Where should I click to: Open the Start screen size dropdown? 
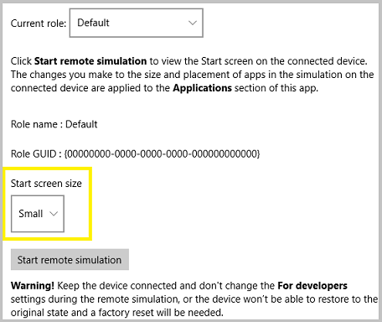click(x=38, y=214)
